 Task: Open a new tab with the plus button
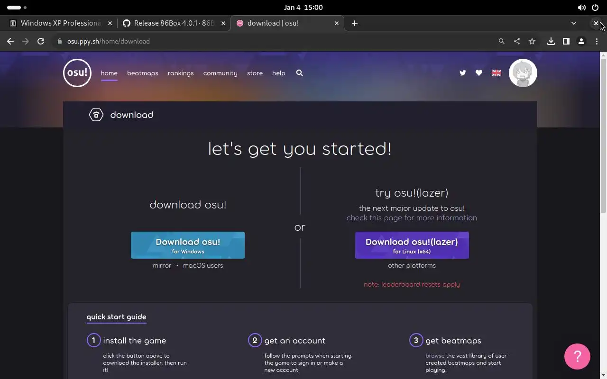click(x=354, y=23)
